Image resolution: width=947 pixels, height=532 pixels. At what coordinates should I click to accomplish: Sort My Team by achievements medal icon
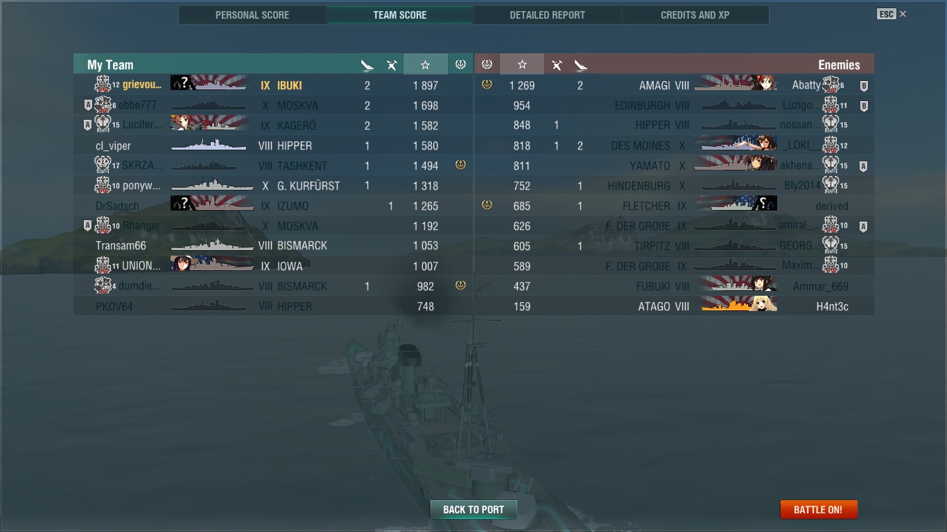point(460,64)
